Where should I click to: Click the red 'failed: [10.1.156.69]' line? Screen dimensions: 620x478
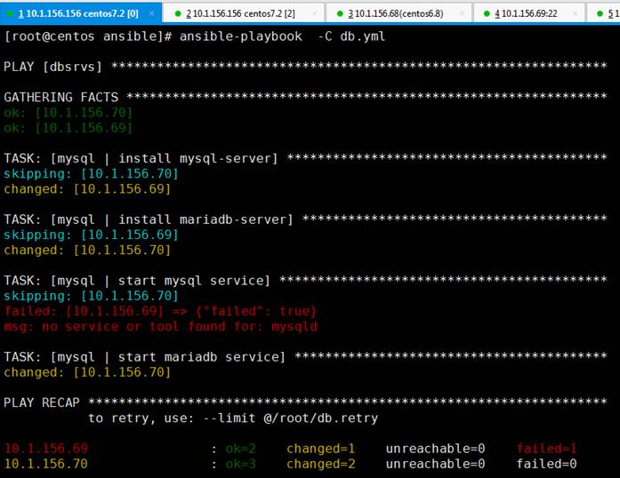coord(160,311)
